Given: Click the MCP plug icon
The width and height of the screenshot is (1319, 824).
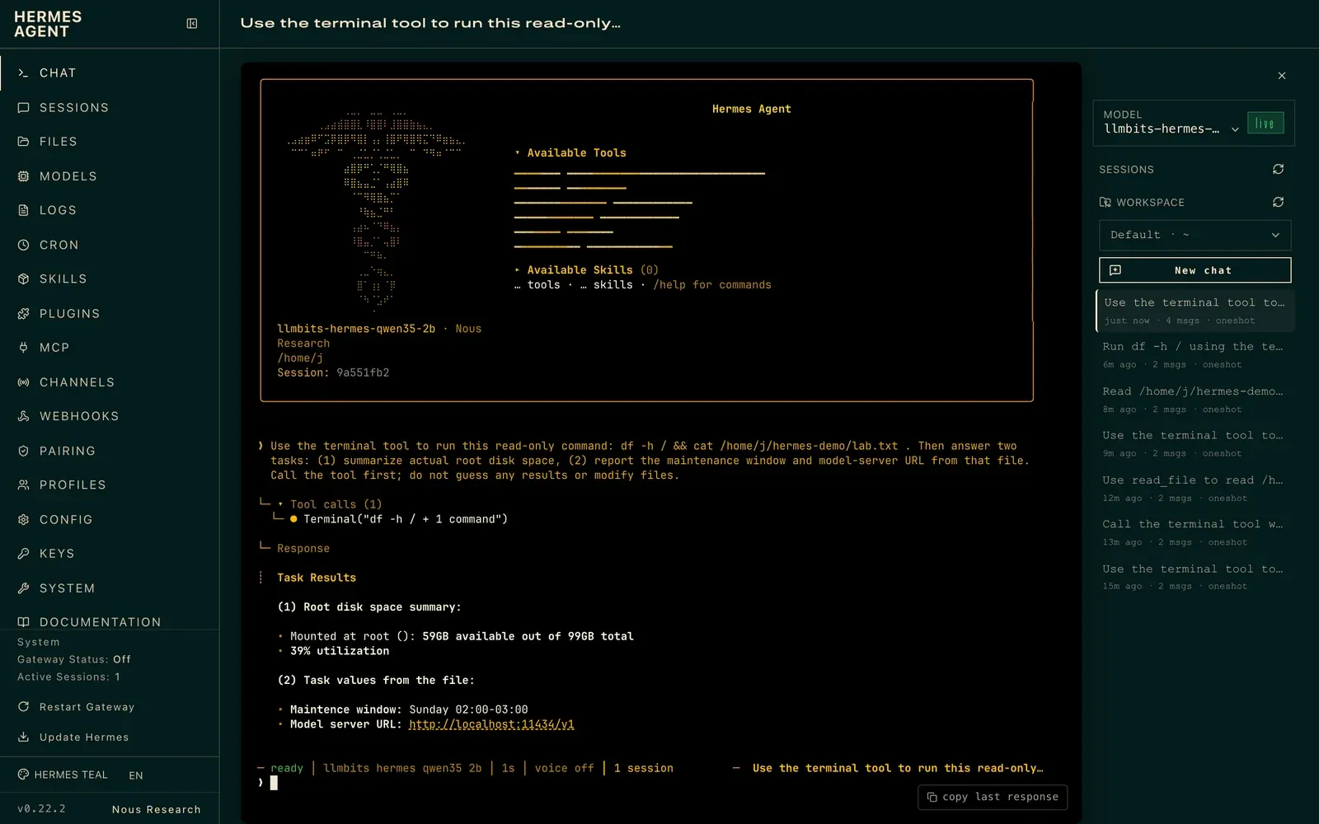Looking at the screenshot, I should [x=23, y=348].
